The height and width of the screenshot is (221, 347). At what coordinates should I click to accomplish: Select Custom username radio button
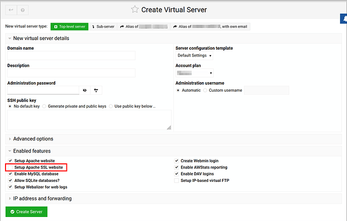206,90
